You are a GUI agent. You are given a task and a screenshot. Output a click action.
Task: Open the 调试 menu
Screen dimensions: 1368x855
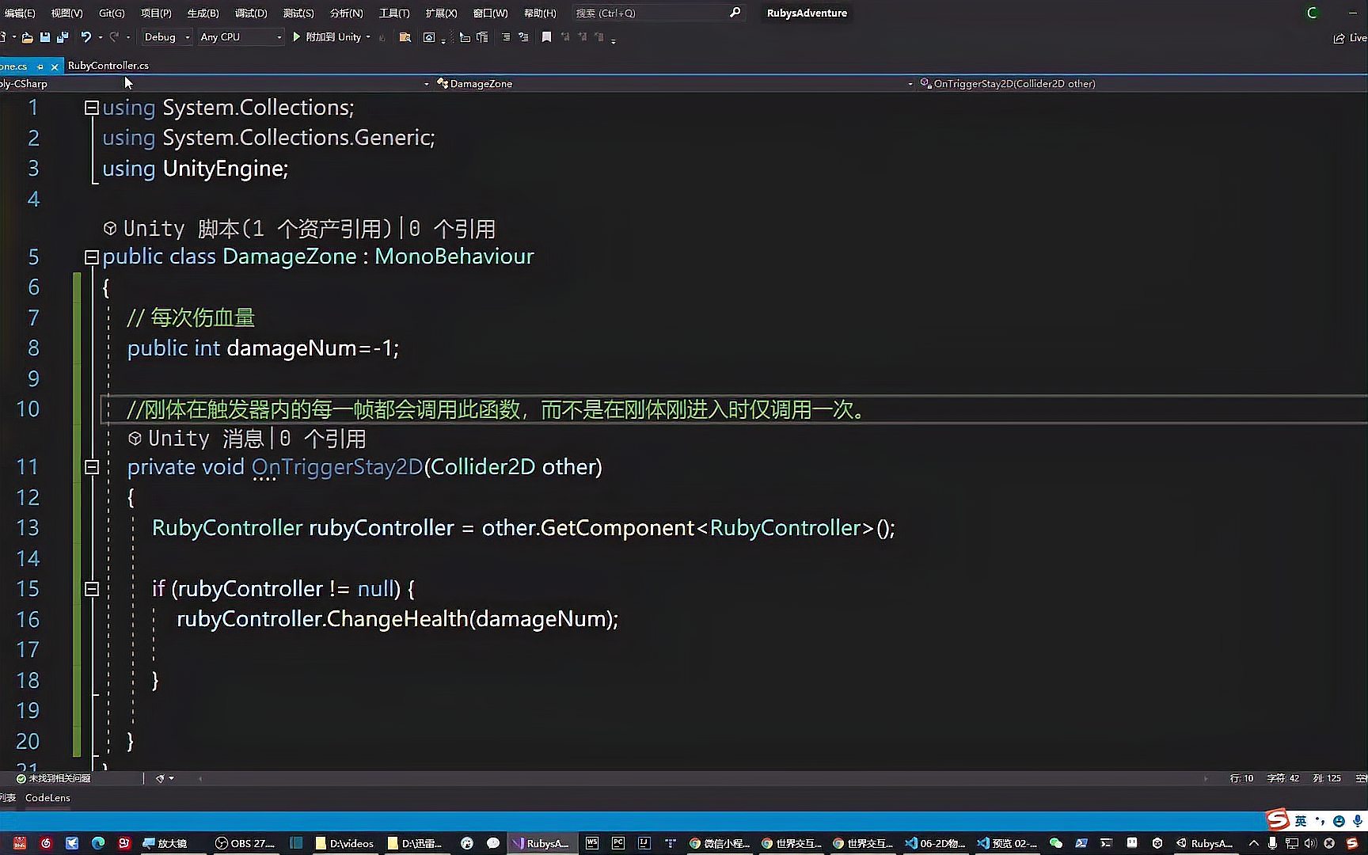(250, 13)
